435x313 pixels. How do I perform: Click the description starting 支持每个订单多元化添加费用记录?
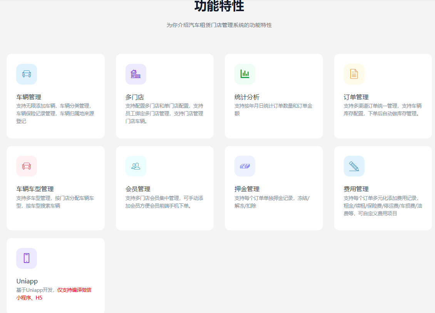point(383,206)
